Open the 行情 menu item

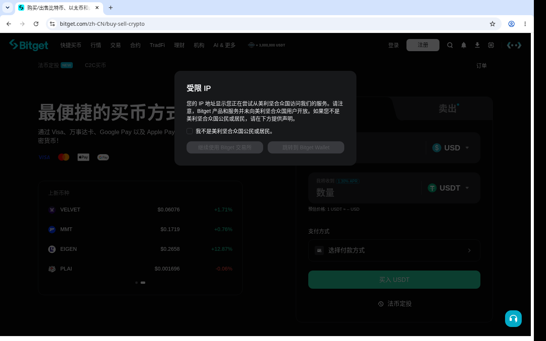click(x=96, y=45)
